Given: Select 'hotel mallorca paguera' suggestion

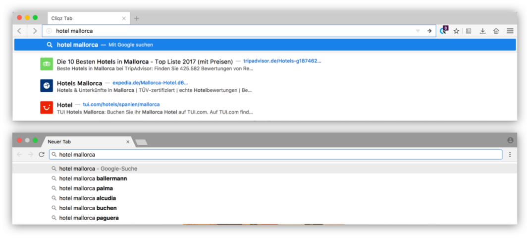Looking at the screenshot, I should click(265, 218).
